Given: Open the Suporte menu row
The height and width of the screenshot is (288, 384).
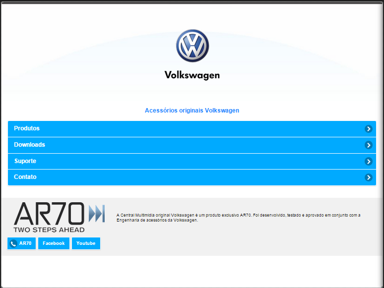Looking at the screenshot, I should [192, 161].
